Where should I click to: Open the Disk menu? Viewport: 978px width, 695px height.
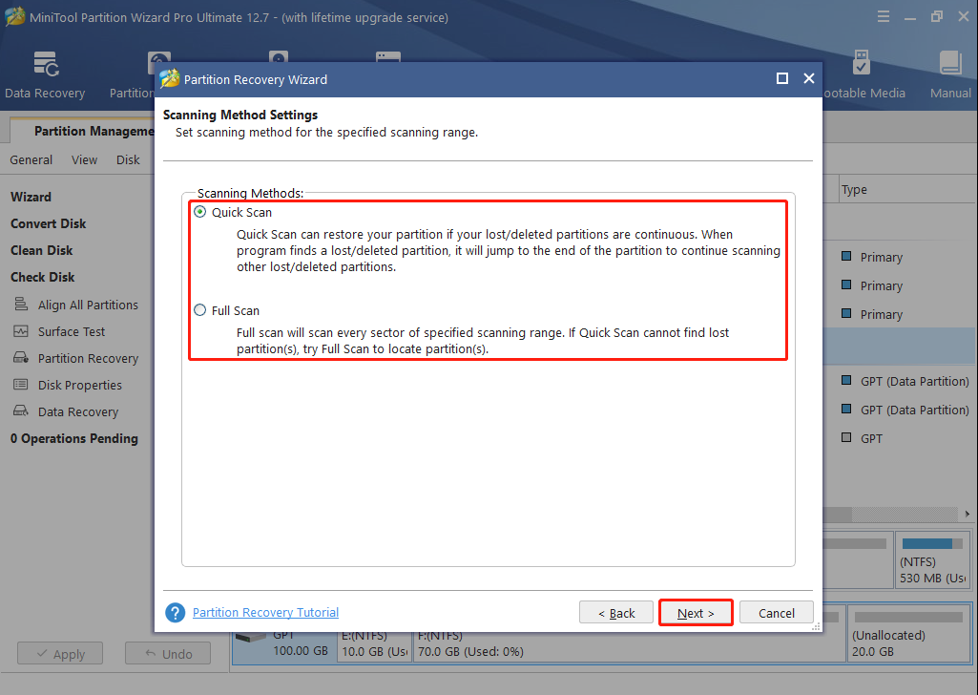[128, 159]
